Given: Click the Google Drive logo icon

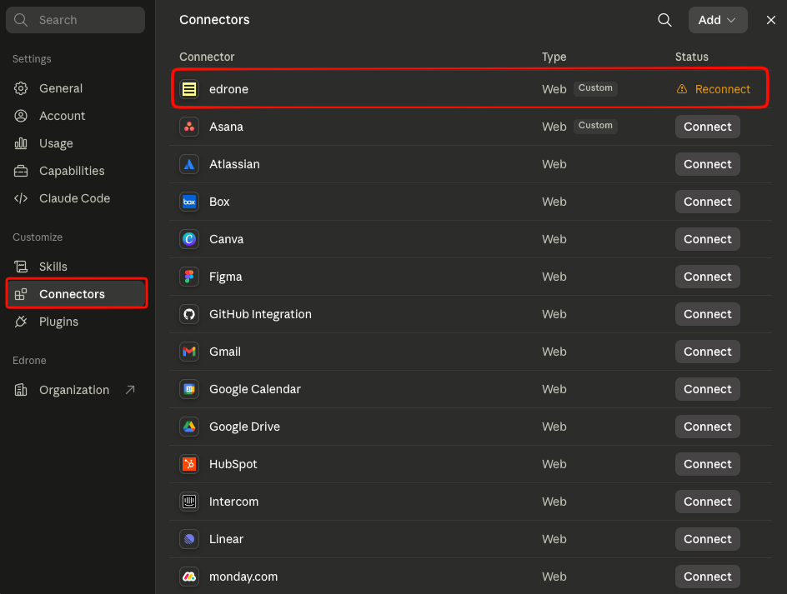Looking at the screenshot, I should 189,427.
